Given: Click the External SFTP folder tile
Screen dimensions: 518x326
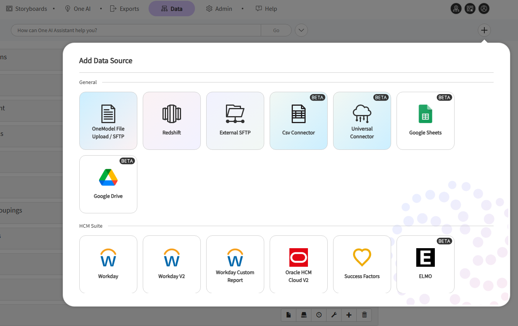Looking at the screenshot, I should 235,121.
